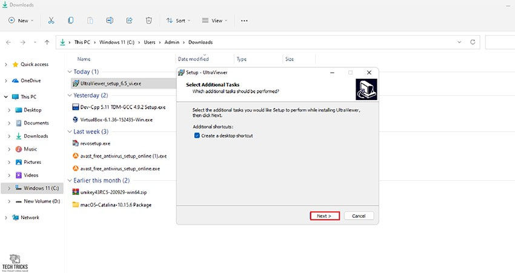Screen dimensions: 515x273
Task: Click the Share icon in toolbar
Action: 129,21
